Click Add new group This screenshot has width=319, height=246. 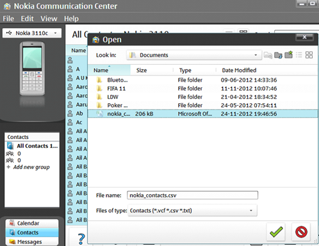(31, 167)
